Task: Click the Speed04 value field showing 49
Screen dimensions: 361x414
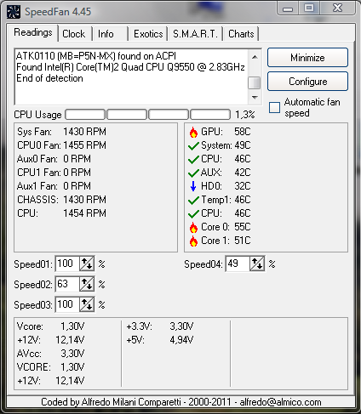Action: pos(238,264)
